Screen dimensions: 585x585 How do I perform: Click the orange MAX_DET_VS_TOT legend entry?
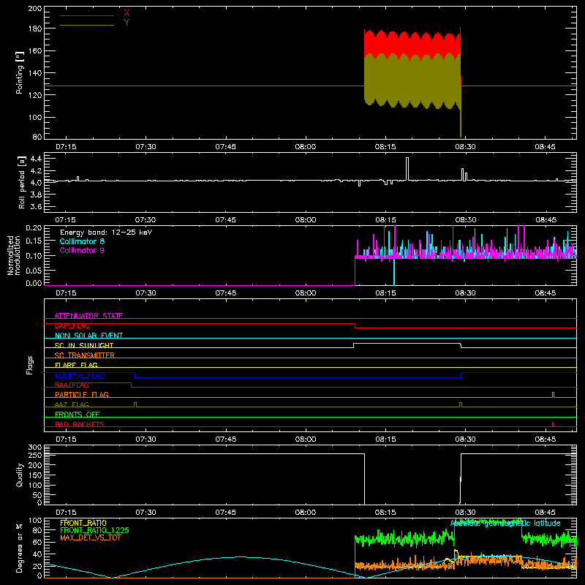(90, 537)
